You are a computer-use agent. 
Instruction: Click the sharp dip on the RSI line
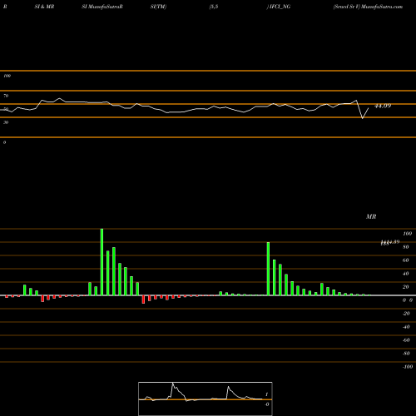tap(363, 118)
